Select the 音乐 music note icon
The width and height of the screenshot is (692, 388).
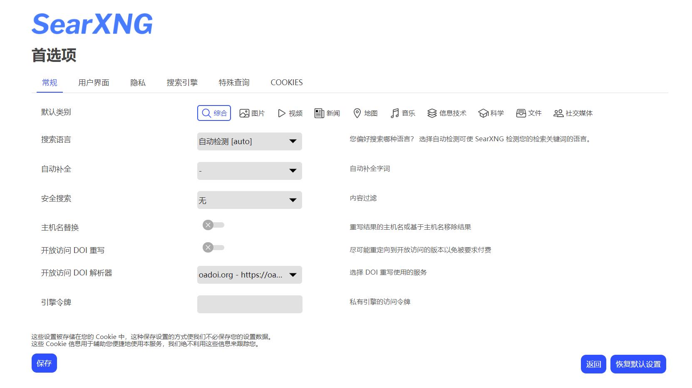[394, 113]
